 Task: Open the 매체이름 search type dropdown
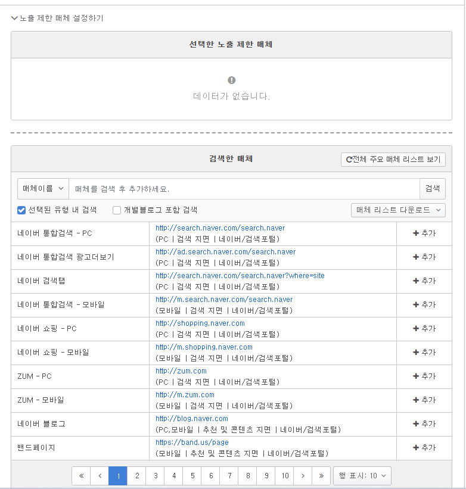point(43,189)
